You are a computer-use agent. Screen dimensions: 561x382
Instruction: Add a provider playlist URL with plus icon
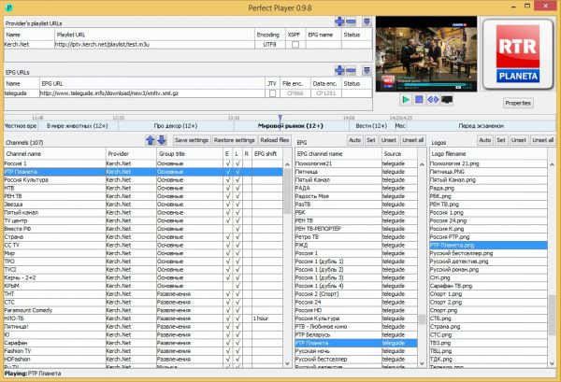338,21
